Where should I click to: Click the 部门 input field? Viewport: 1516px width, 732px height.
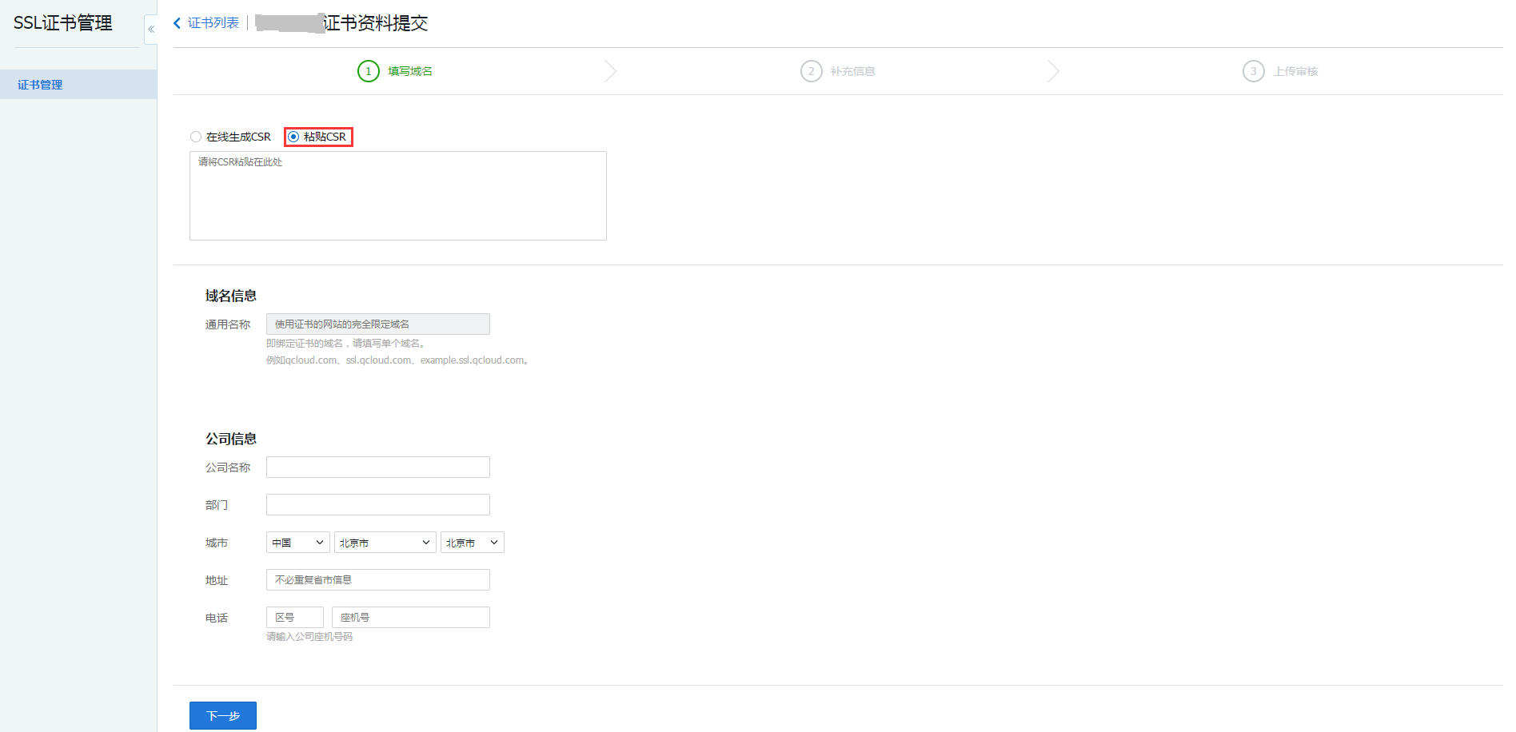coord(377,505)
